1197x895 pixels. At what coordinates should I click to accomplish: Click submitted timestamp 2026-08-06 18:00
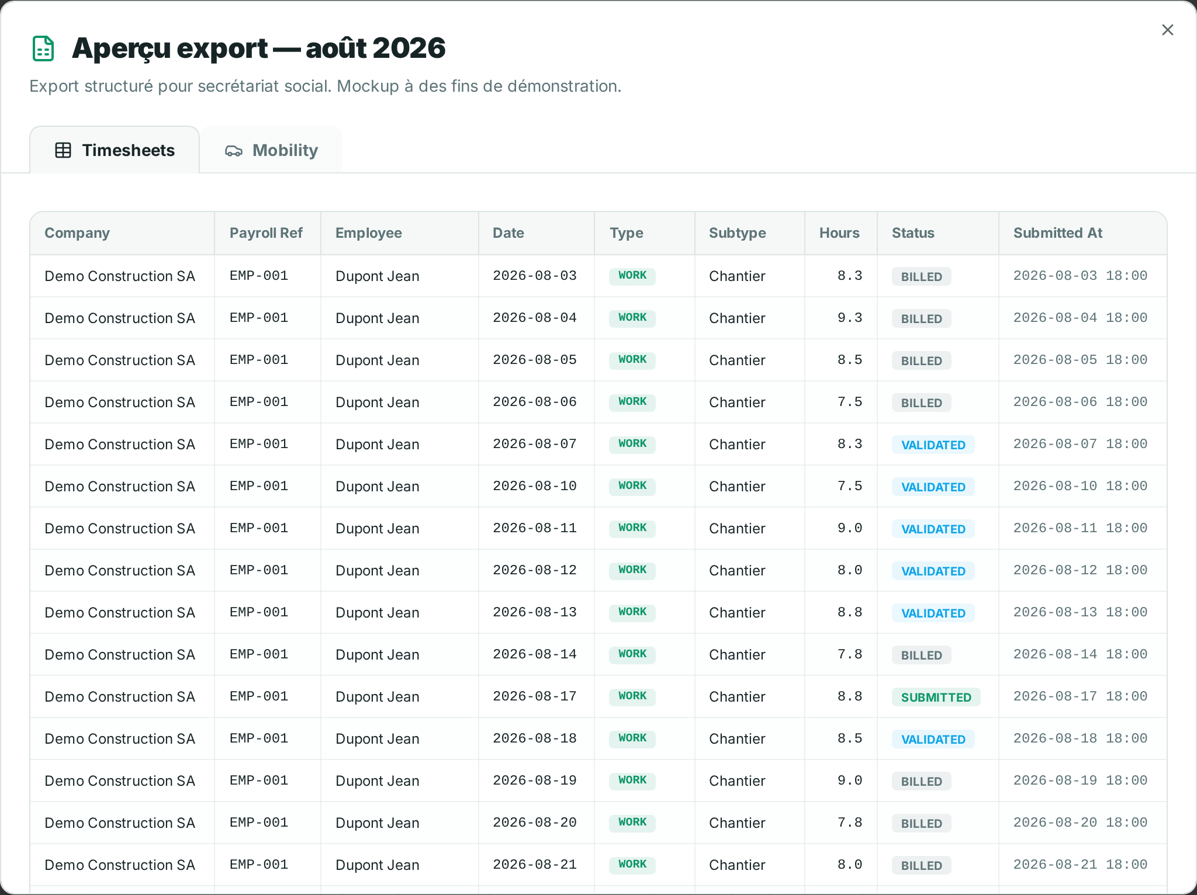click(x=1081, y=402)
